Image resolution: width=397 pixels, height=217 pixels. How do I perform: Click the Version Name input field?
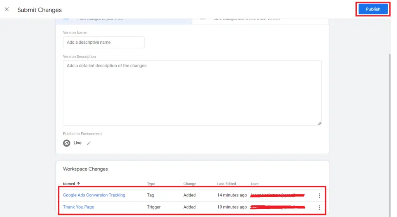(x=104, y=43)
